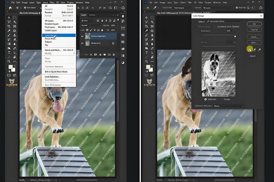Select the Move tool in left Photoshop window

(x=9, y=18)
